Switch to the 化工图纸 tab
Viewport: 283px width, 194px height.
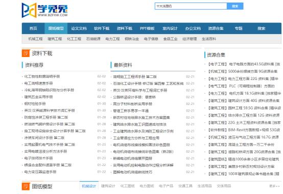click(127, 186)
